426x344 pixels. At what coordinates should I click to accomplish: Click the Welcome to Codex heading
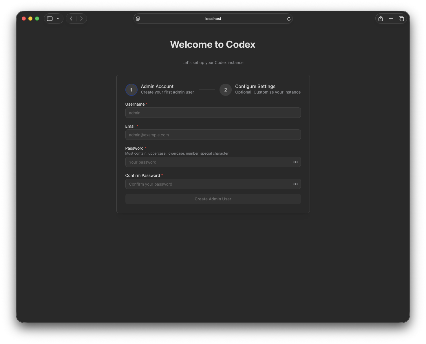(x=213, y=44)
